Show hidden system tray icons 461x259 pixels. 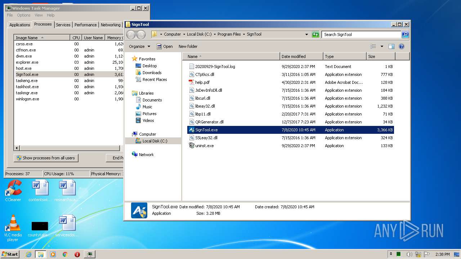(x=391, y=254)
